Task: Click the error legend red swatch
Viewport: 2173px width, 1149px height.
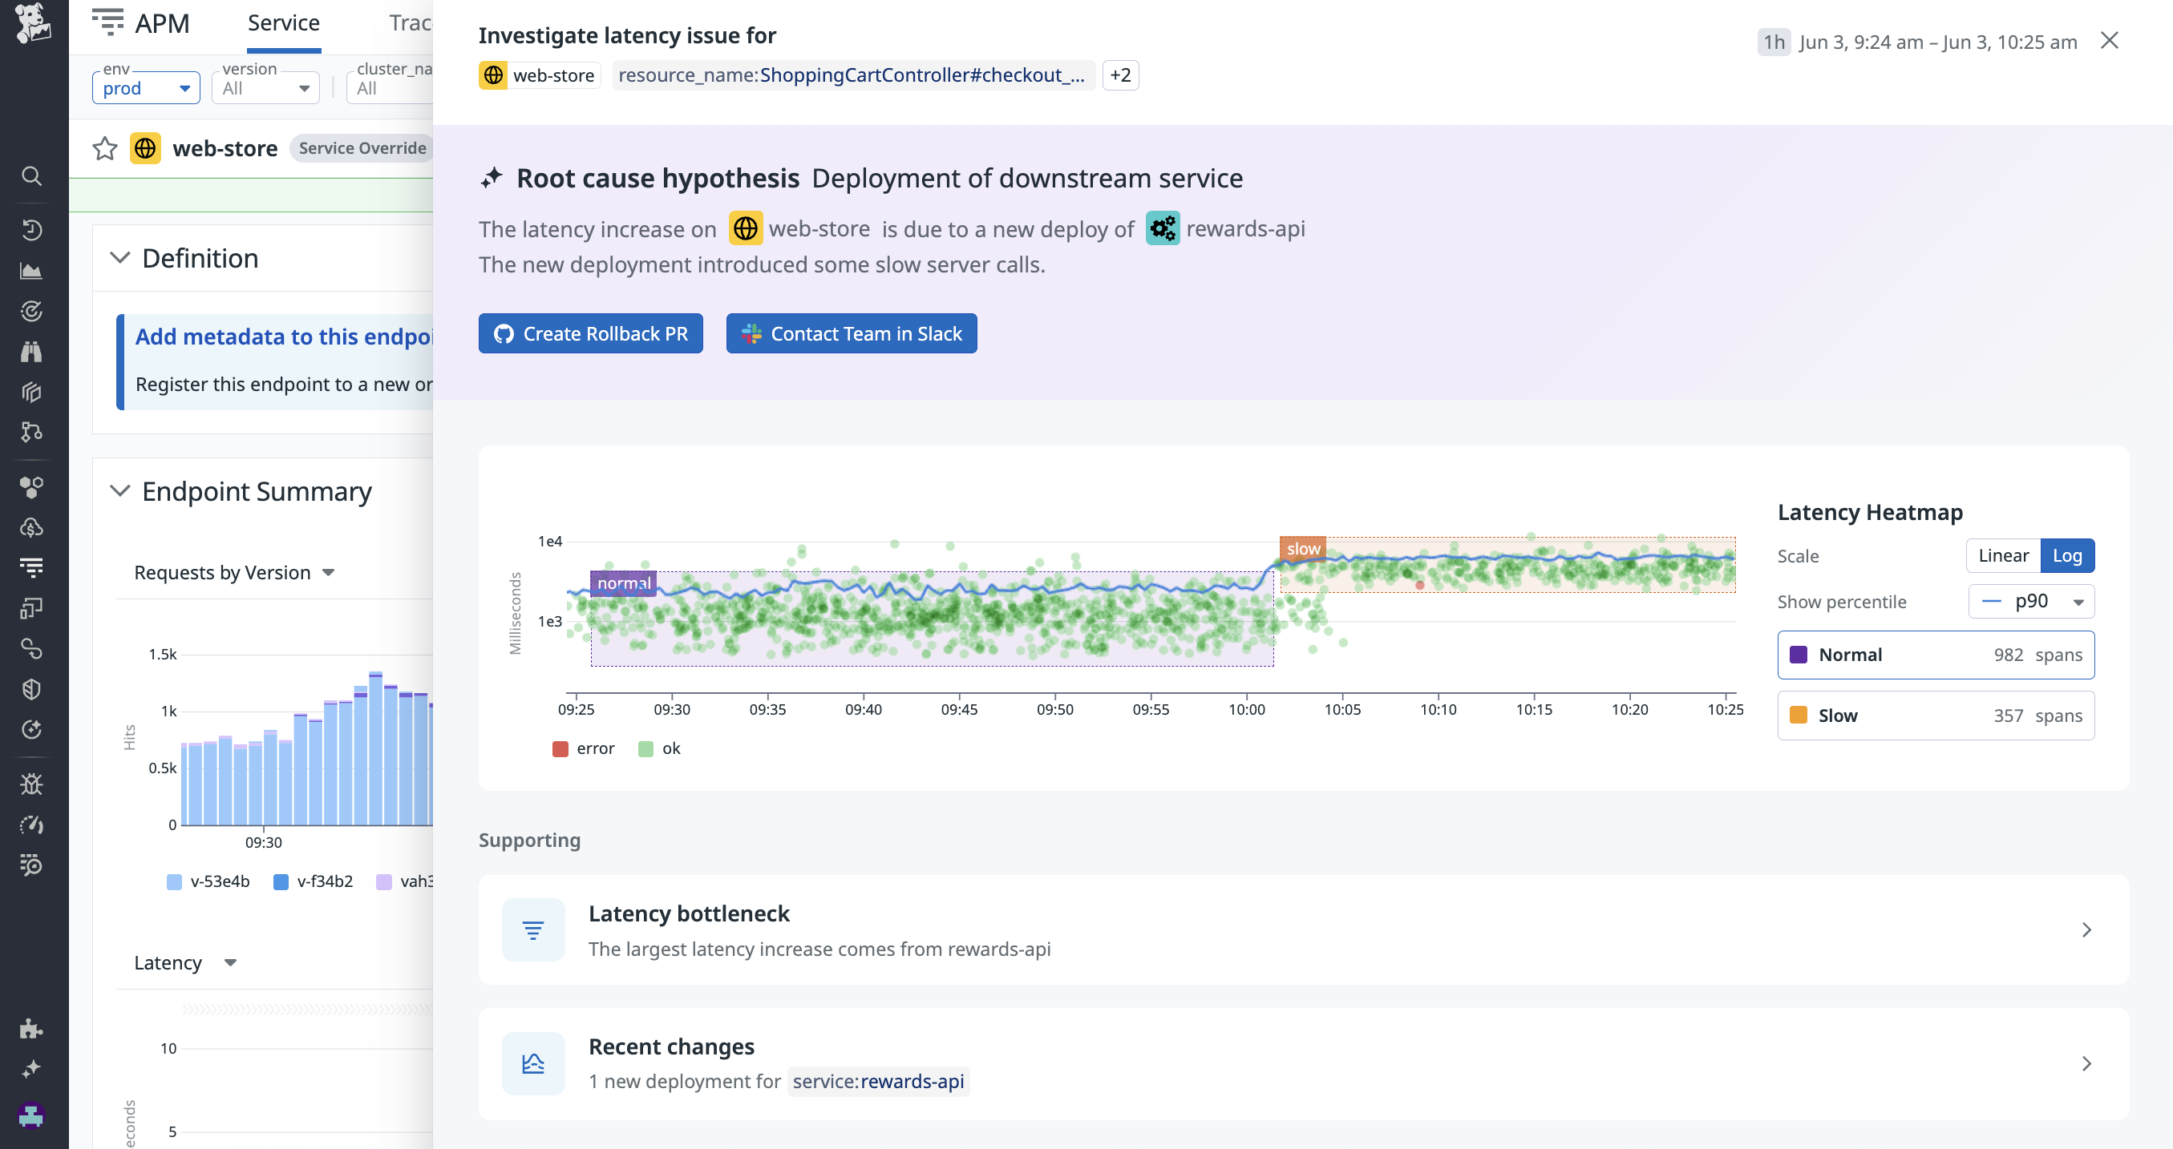Action: 560,748
